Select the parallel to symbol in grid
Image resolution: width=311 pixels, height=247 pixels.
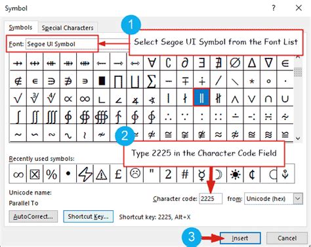201,97
